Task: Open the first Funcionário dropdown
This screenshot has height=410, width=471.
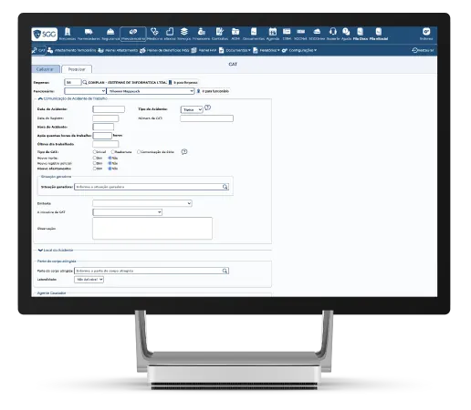Action: click(85, 91)
